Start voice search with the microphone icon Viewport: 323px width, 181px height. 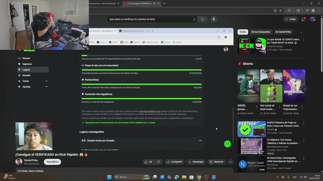pos(214,19)
